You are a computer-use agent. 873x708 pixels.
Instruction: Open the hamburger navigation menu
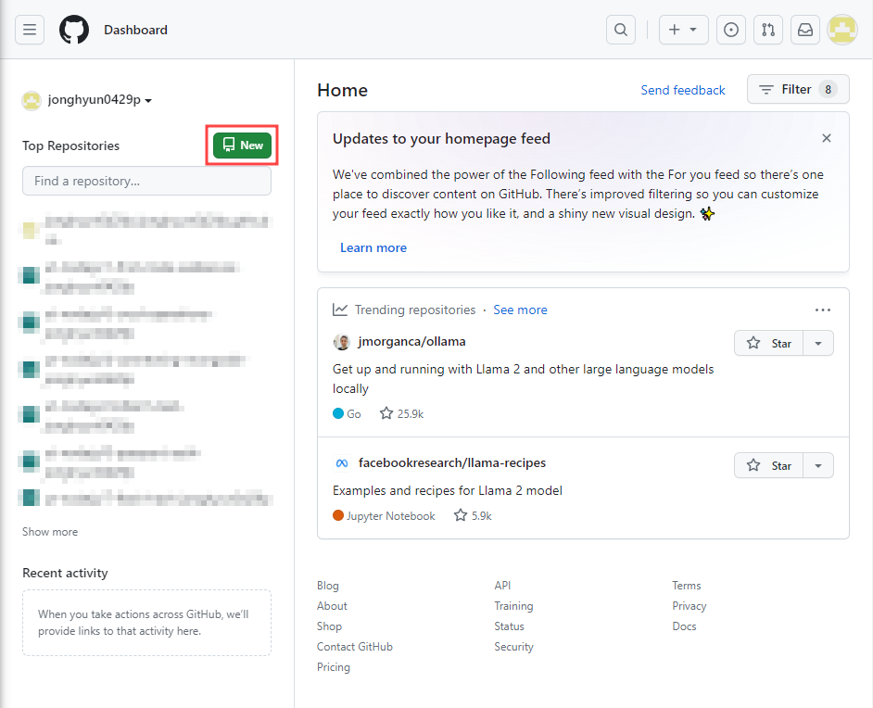[x=30, y=30]
